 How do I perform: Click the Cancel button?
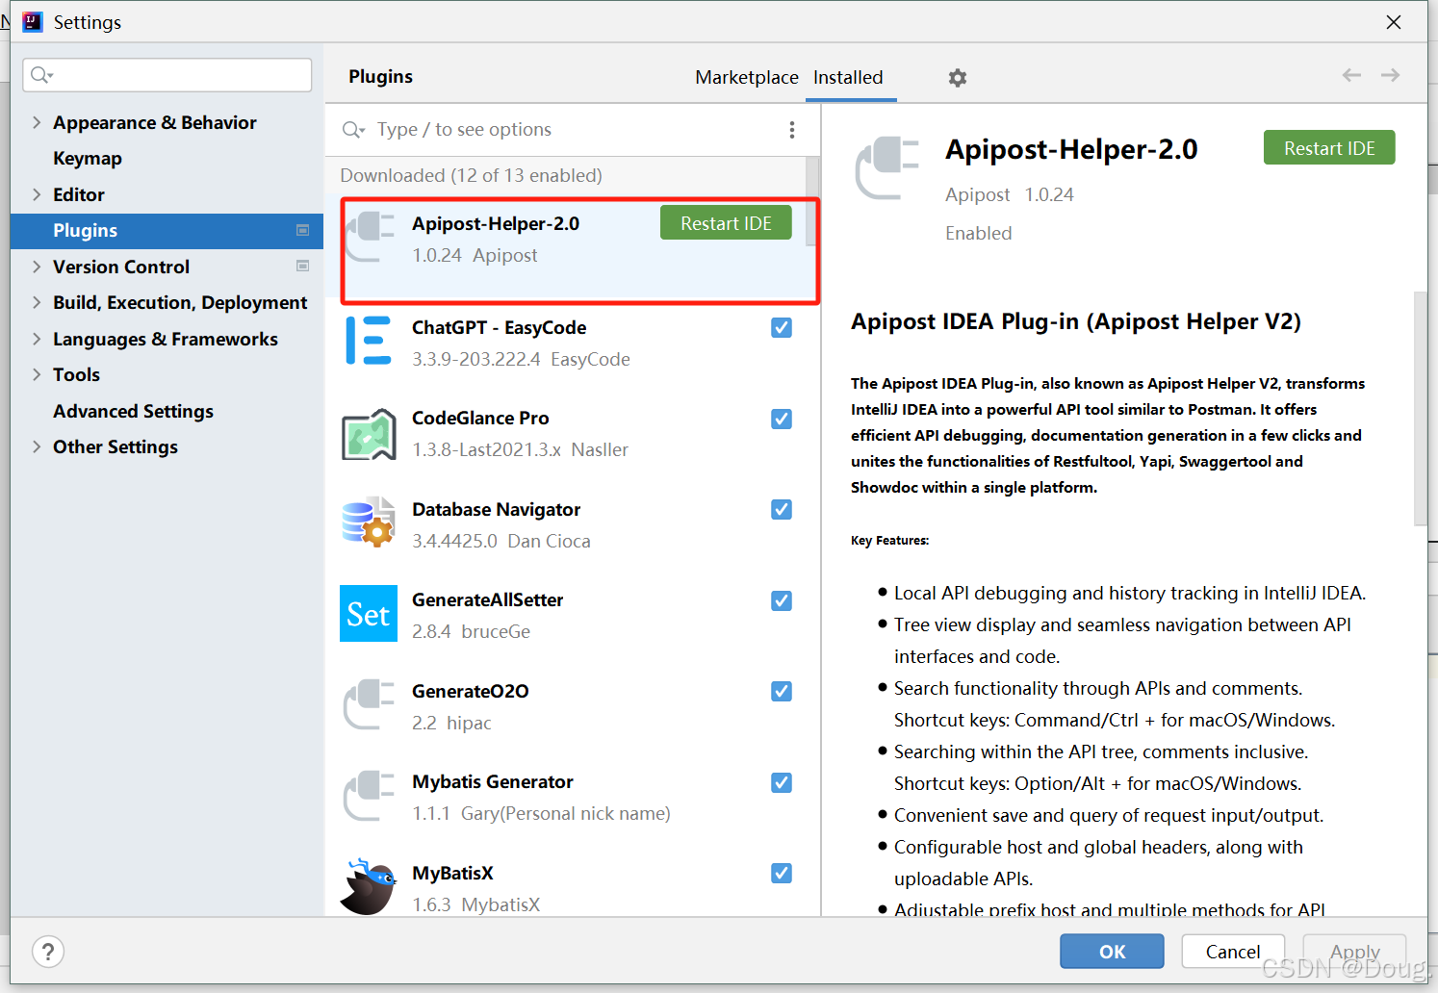[1233, 952]
